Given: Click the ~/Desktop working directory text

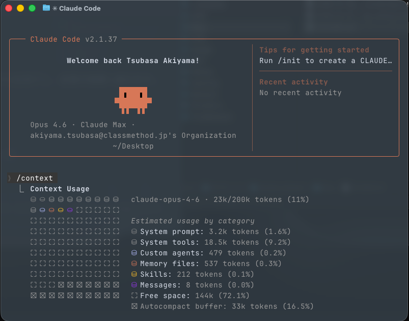Looking at the screenshot, I should pyautogui.click(x=133, y=146).
